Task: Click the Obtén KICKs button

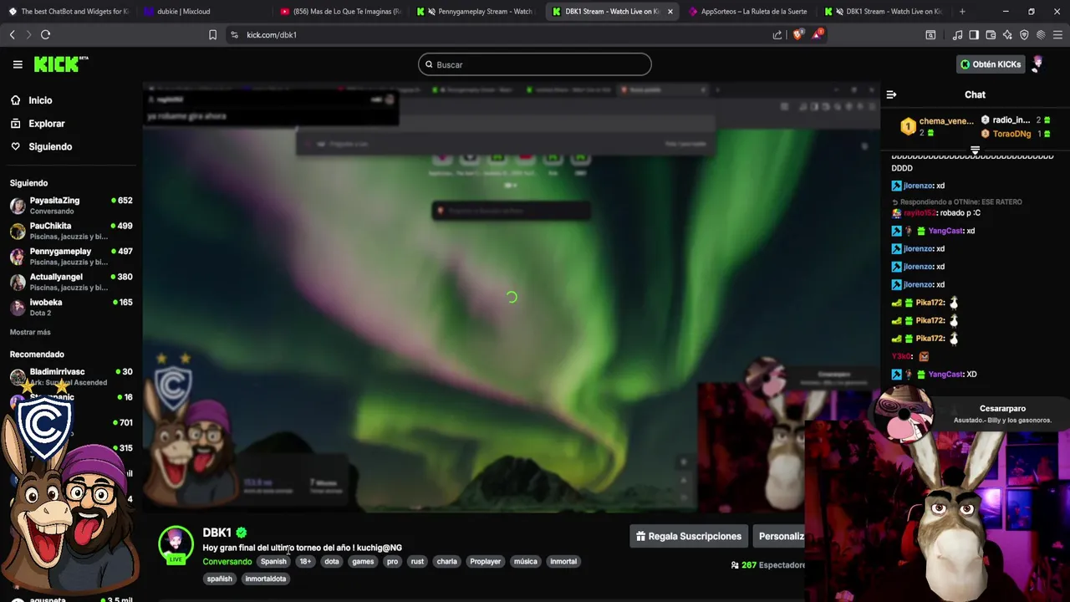Action: point(991,64)
